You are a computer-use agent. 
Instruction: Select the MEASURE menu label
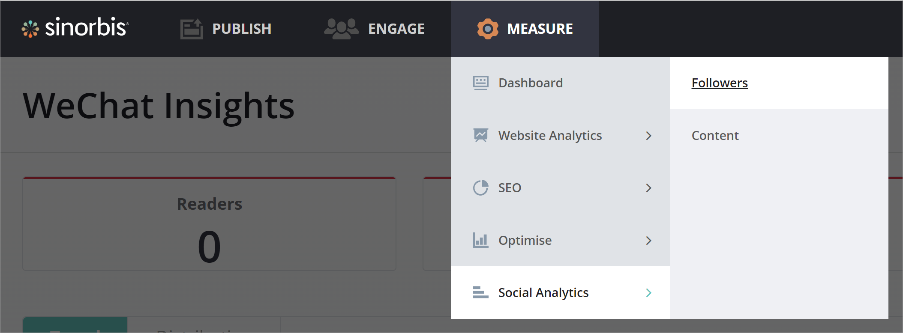click(x=540, y=29)
